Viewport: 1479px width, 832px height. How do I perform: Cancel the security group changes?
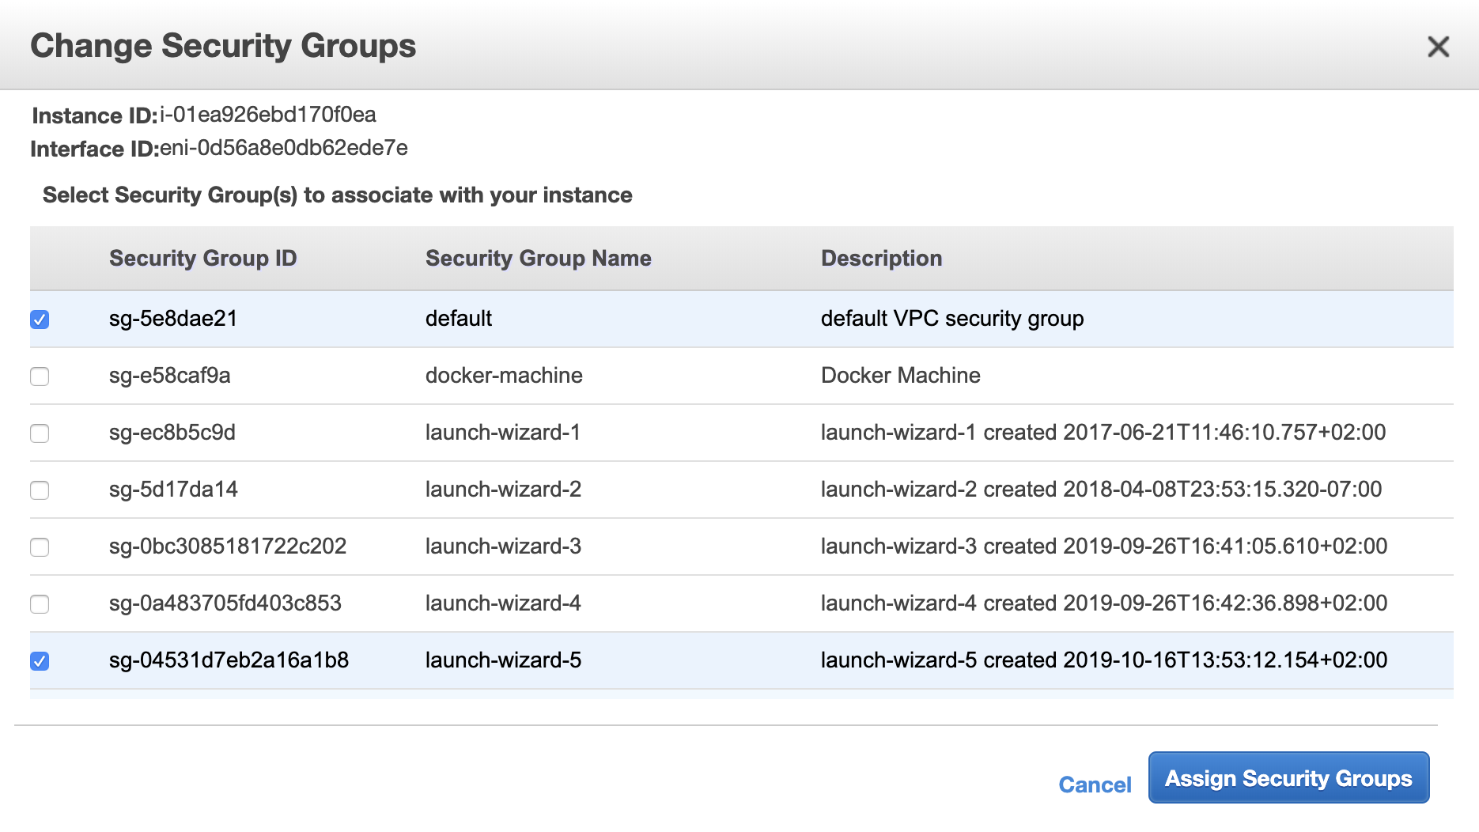(1095, 785)
